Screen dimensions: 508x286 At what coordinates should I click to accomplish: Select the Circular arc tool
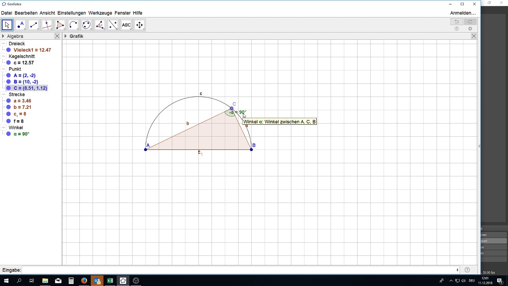73,25
